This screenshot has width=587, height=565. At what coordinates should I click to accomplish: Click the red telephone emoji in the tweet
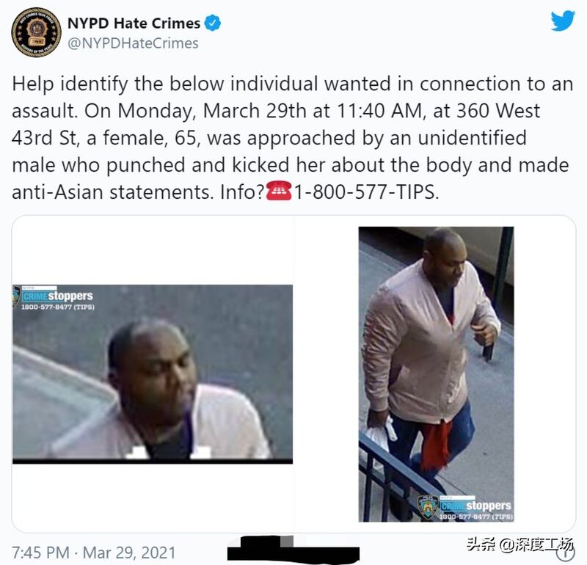[x=279, y=192]
